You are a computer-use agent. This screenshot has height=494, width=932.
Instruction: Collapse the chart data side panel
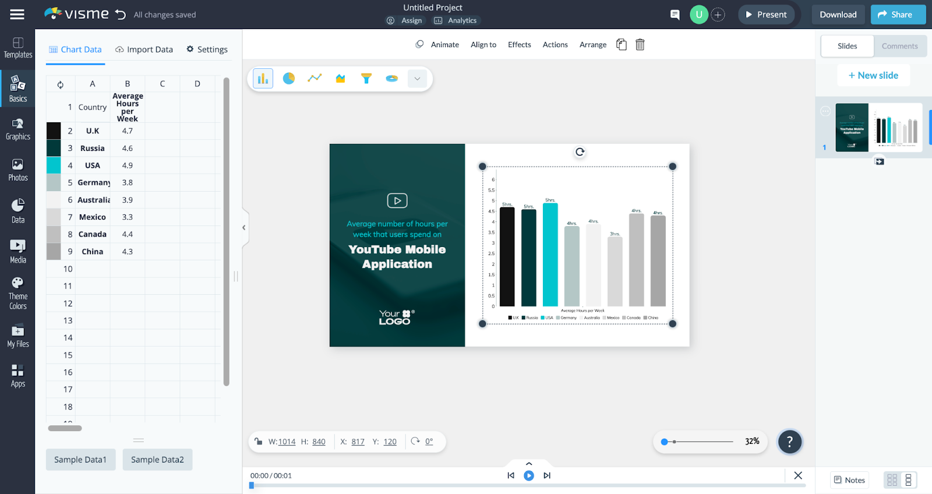244,228
